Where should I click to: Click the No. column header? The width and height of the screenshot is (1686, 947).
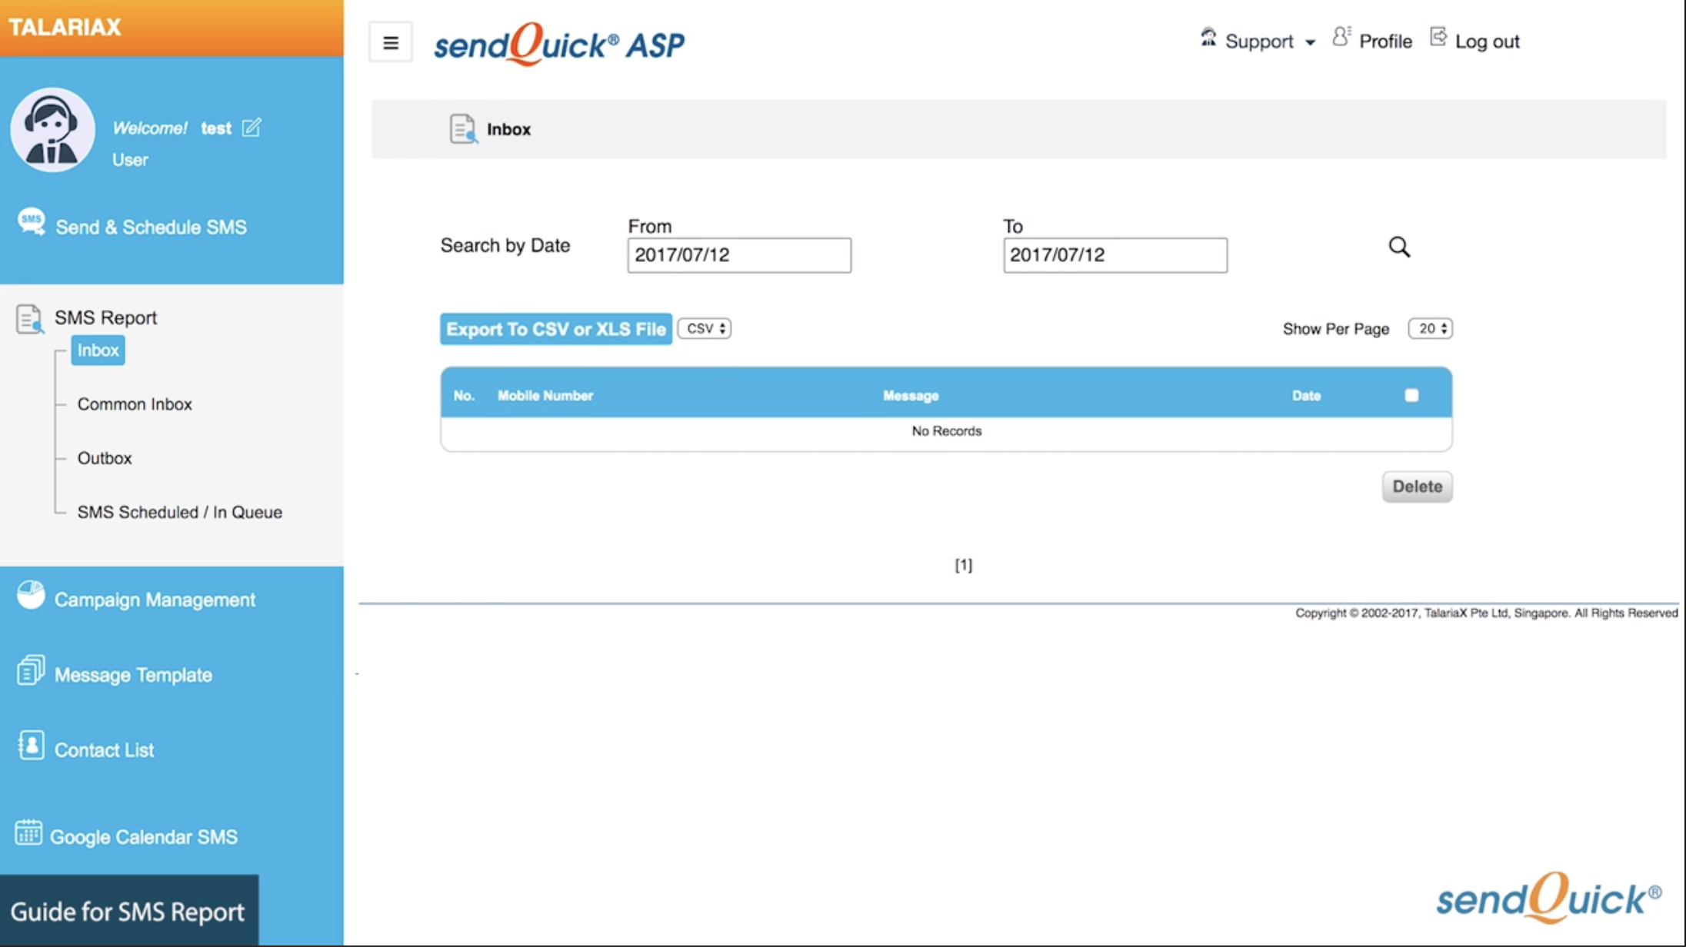(x=464, y=396)
